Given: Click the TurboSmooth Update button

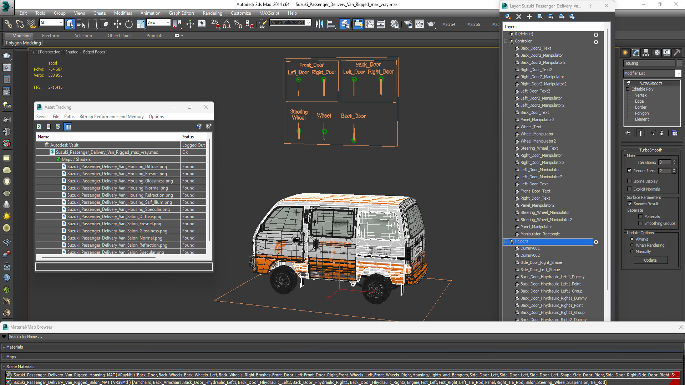Looking at the screenshot, I should tap(650, 260).
